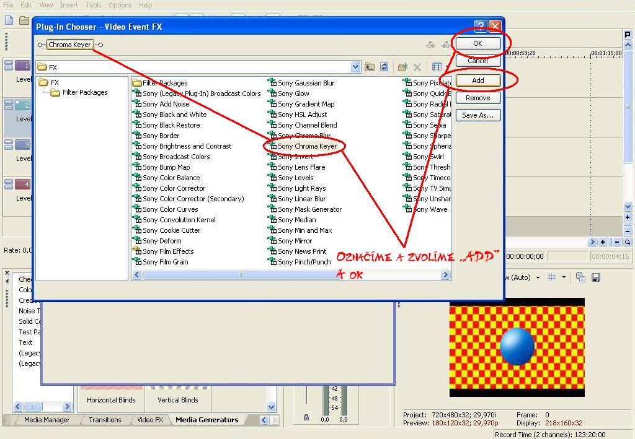This screenshot has width=635, height=439.
Task: Open the File menu
Action: pyautogui.click(x=8, y=5)
